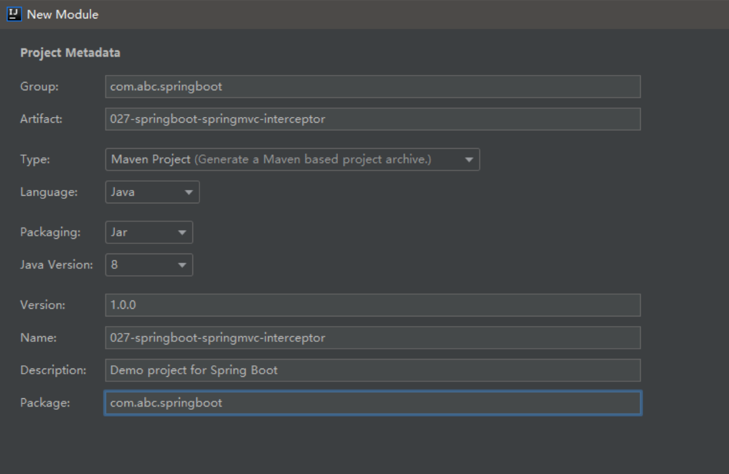The height and width of the screenshot is (474, 729).
Task: Click the Language: label
Action: pyautogui.click(x=49, y=192)
